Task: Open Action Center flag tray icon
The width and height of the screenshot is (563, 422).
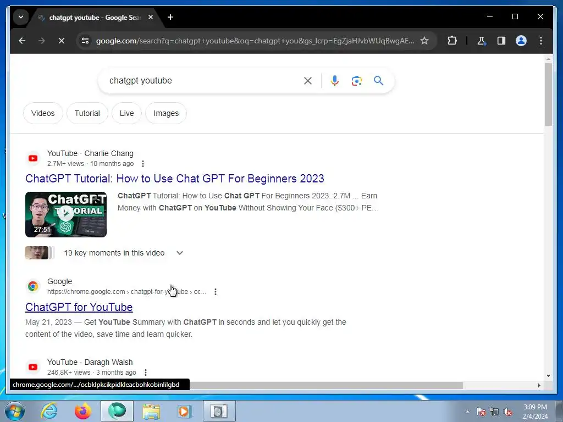Action: [481, 412]
